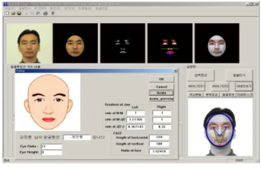
Task: Open the fourth menu in the menu bar
Action: pos(55,8)
